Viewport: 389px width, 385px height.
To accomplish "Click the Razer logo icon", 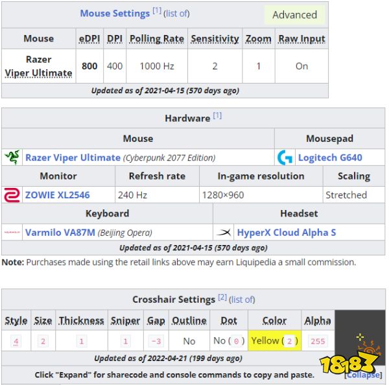I will click(12, 157).
